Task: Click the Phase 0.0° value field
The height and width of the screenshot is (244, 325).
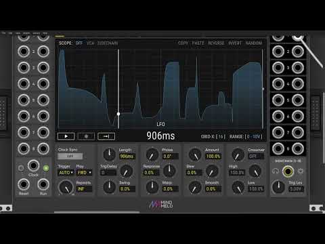Action: [x=170, y=157]
